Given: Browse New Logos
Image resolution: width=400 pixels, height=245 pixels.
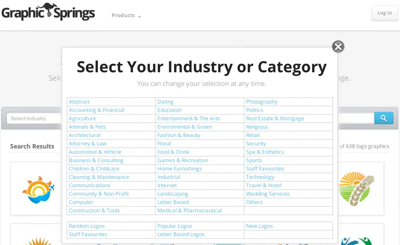Looking at the screenshot, I should click(x=259, y=226).
